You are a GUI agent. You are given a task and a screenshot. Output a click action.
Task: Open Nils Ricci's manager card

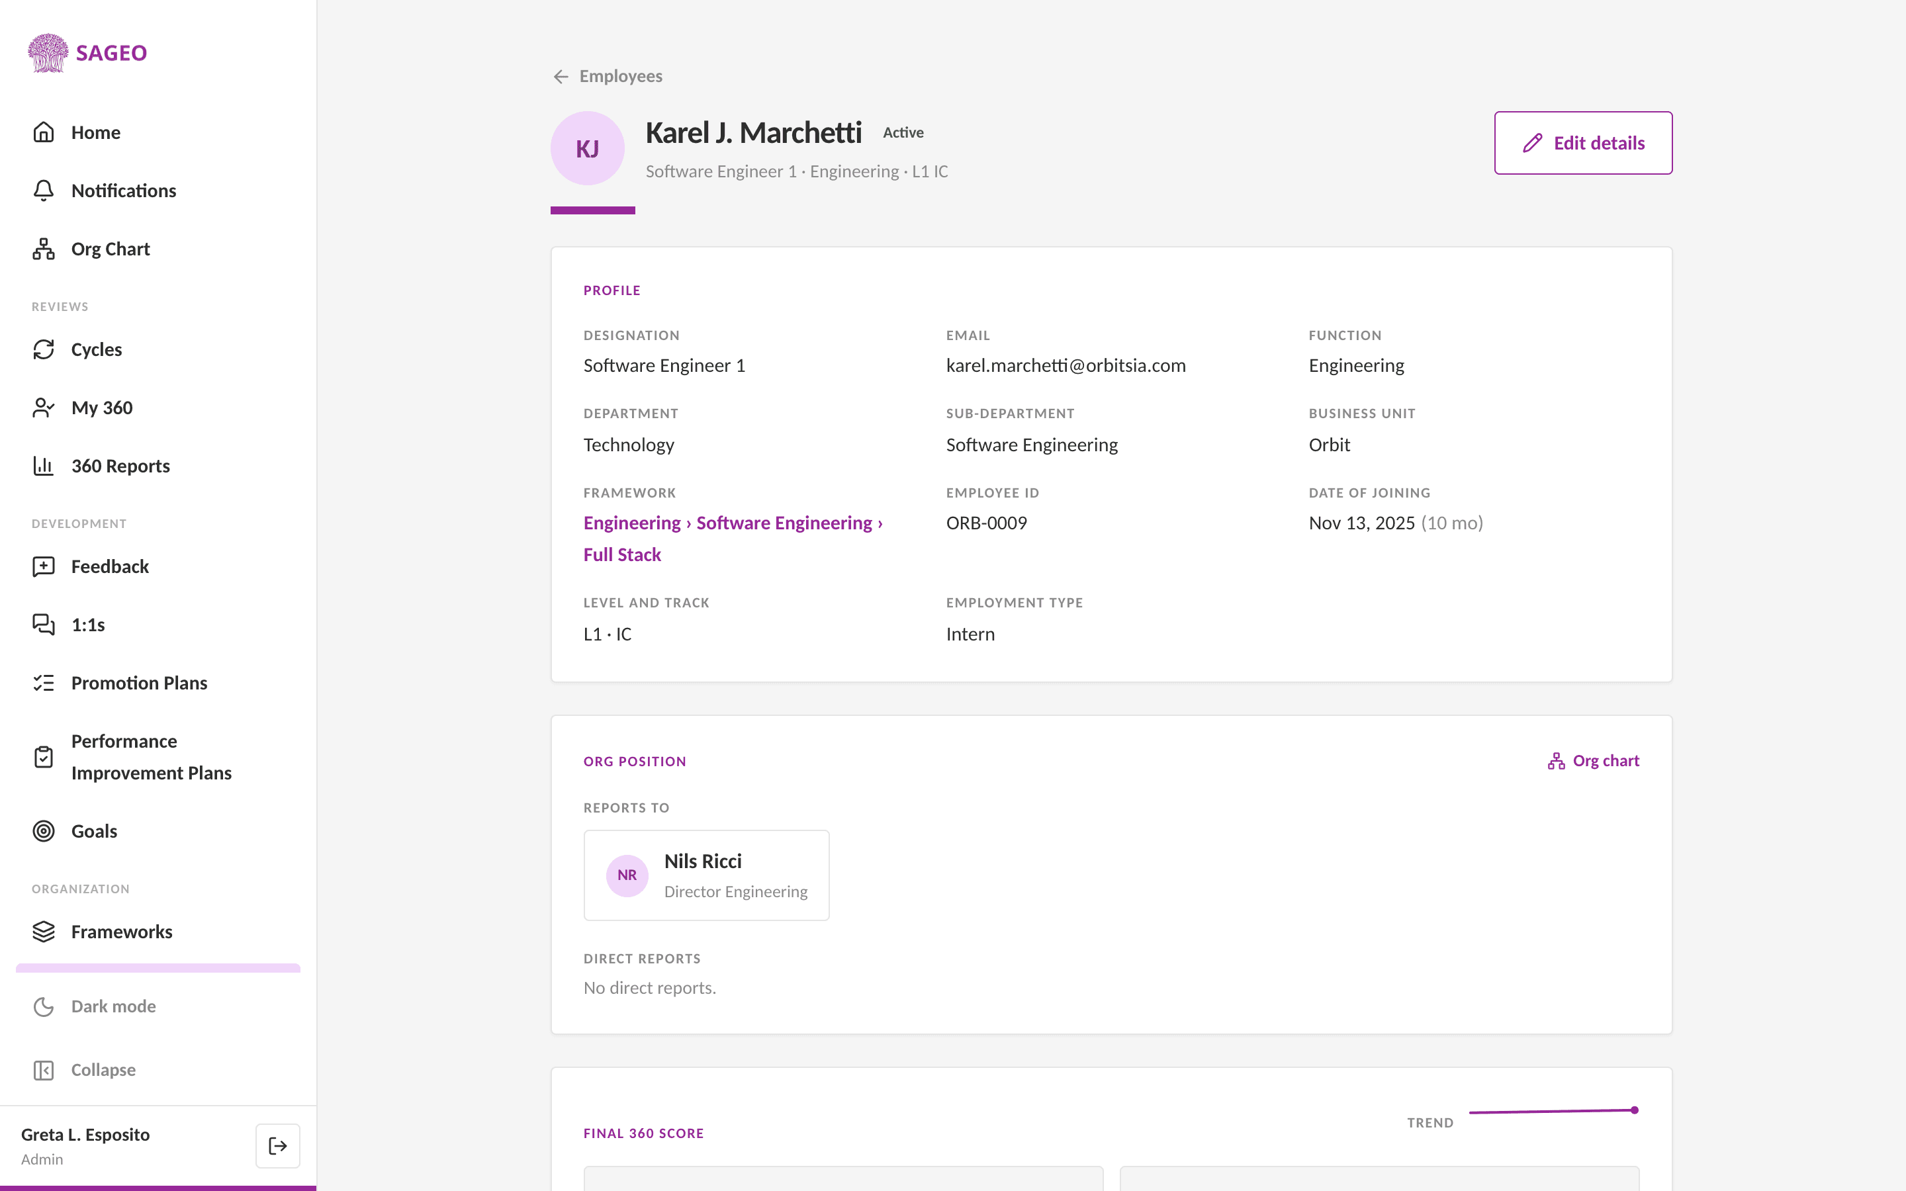707,875
